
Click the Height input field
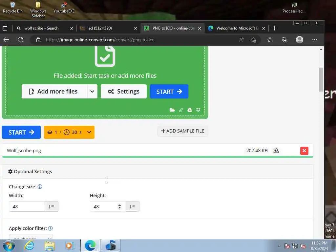(x=108, y=206)
